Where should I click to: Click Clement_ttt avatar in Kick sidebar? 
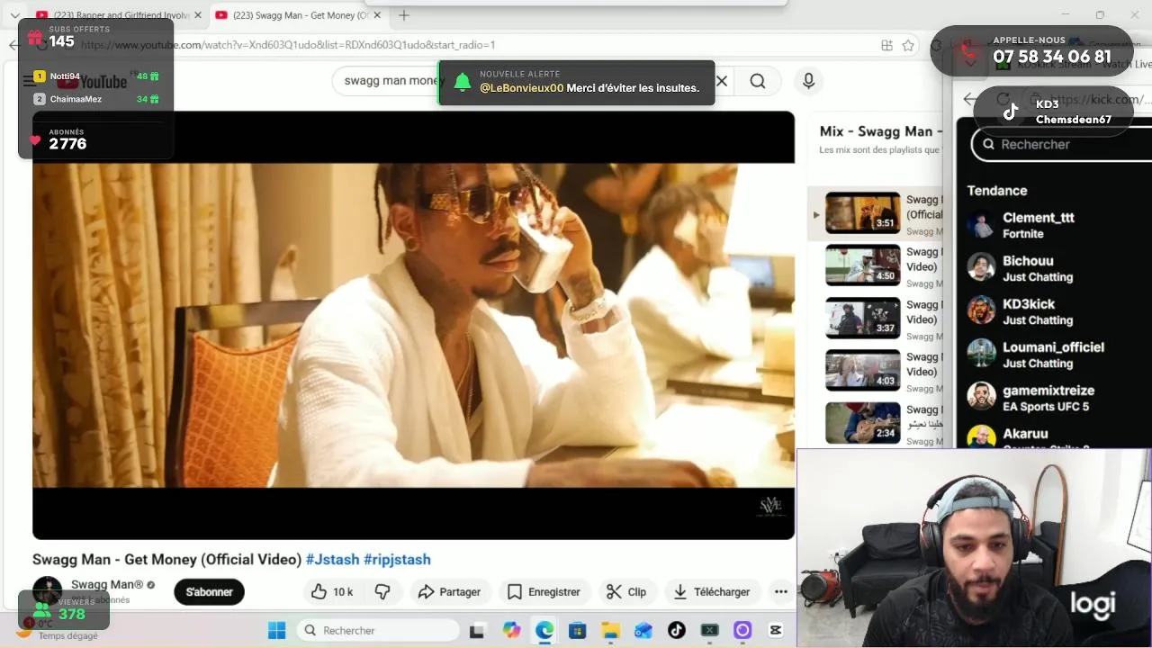981,224
